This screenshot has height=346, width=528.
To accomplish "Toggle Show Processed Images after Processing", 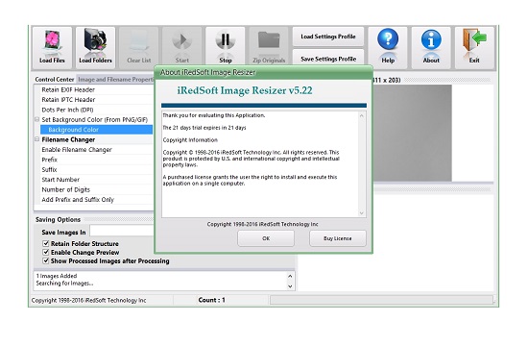I will 46,260.
